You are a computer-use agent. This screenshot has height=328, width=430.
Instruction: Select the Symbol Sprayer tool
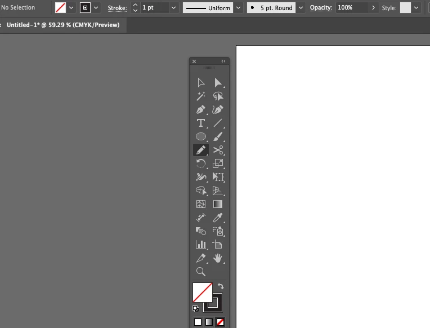218,231
